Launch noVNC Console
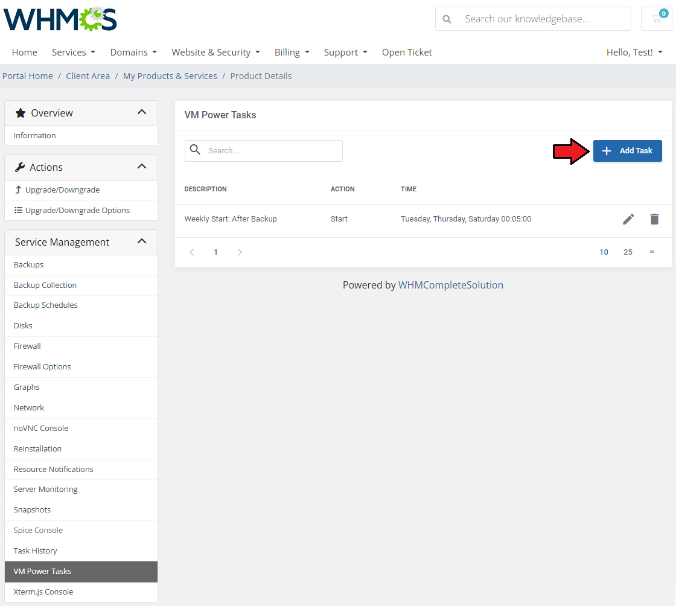Viewport: 676px width, 606px height. pos(81,429)
